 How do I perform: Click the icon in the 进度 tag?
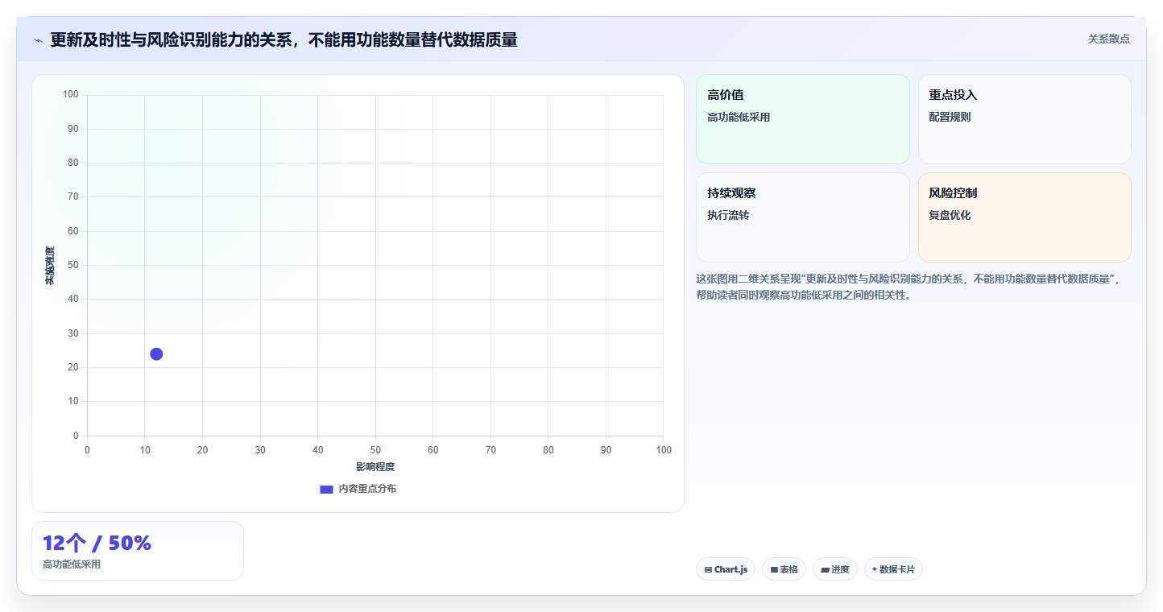pyautogui.click(x=826, y=569)
